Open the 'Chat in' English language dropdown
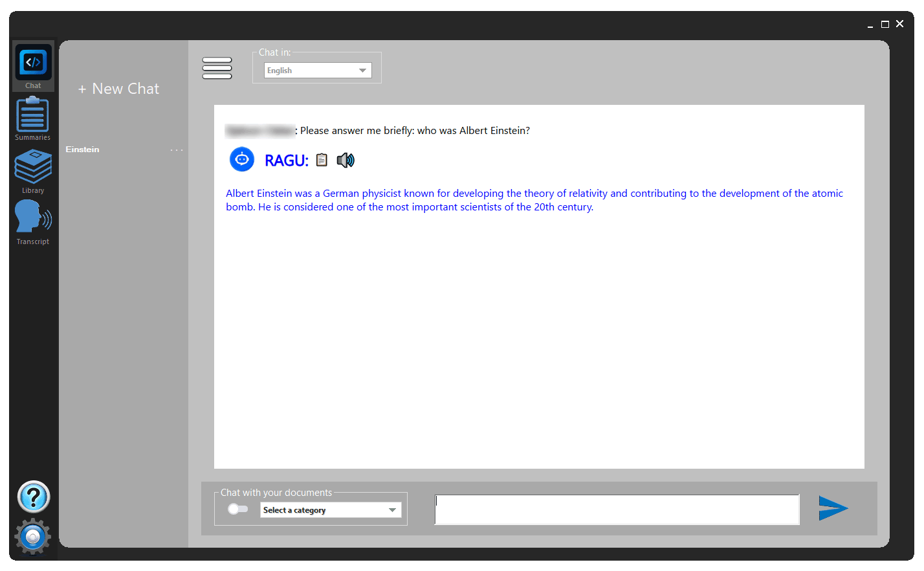 click(318, 71)
